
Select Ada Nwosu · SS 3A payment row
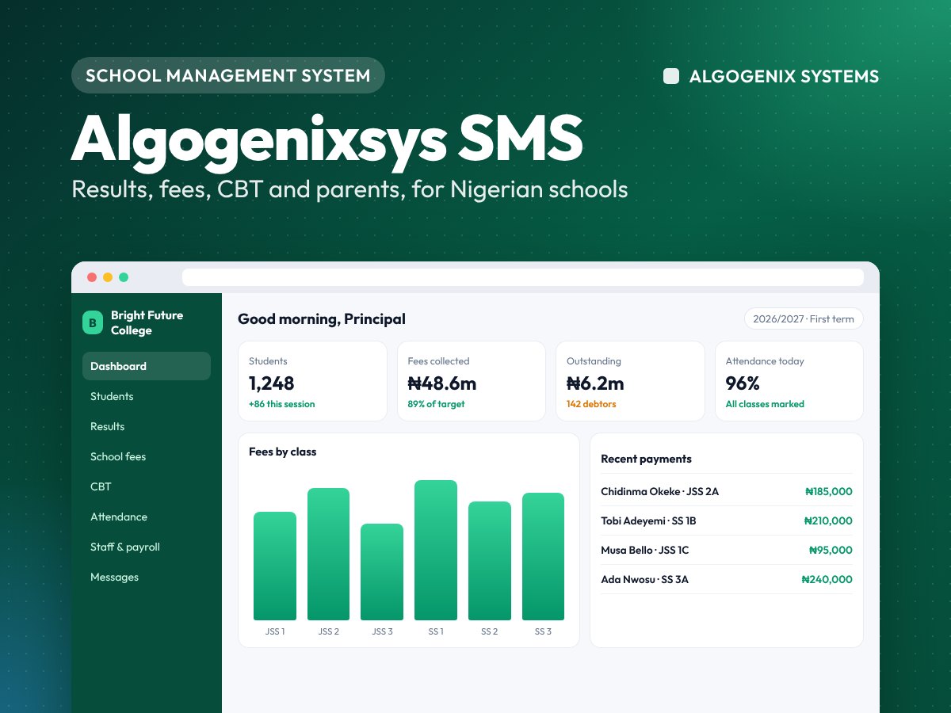pyautogui.click(x=727, y=579)
